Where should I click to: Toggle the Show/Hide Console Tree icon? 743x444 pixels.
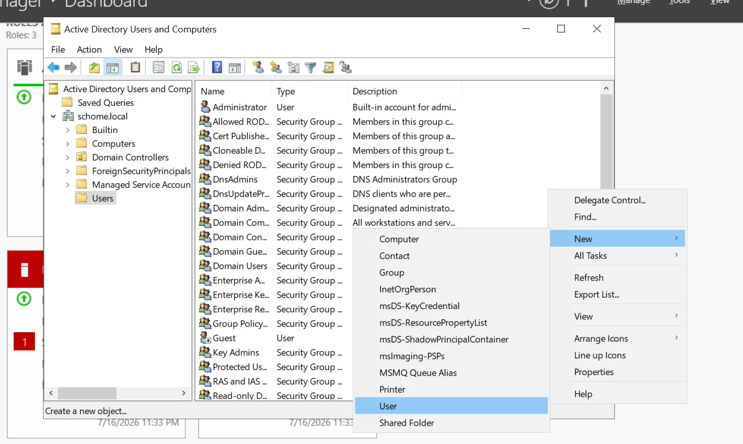click(x=112, y=67)
